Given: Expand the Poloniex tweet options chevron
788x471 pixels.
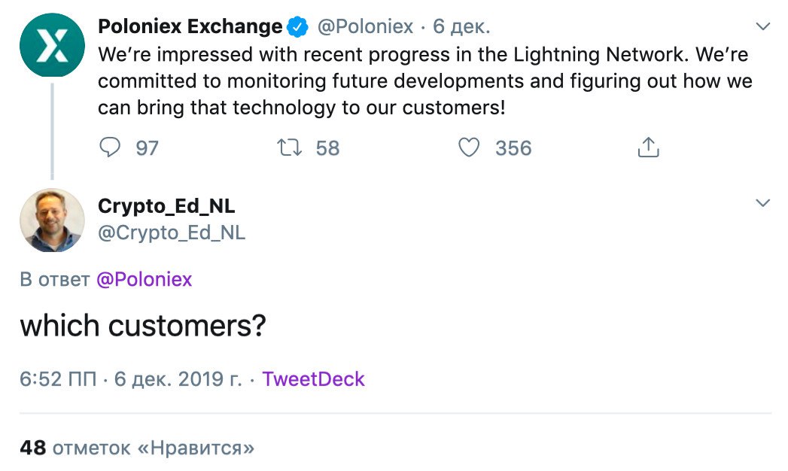Looking at the screenshot, I should [763, 26].
